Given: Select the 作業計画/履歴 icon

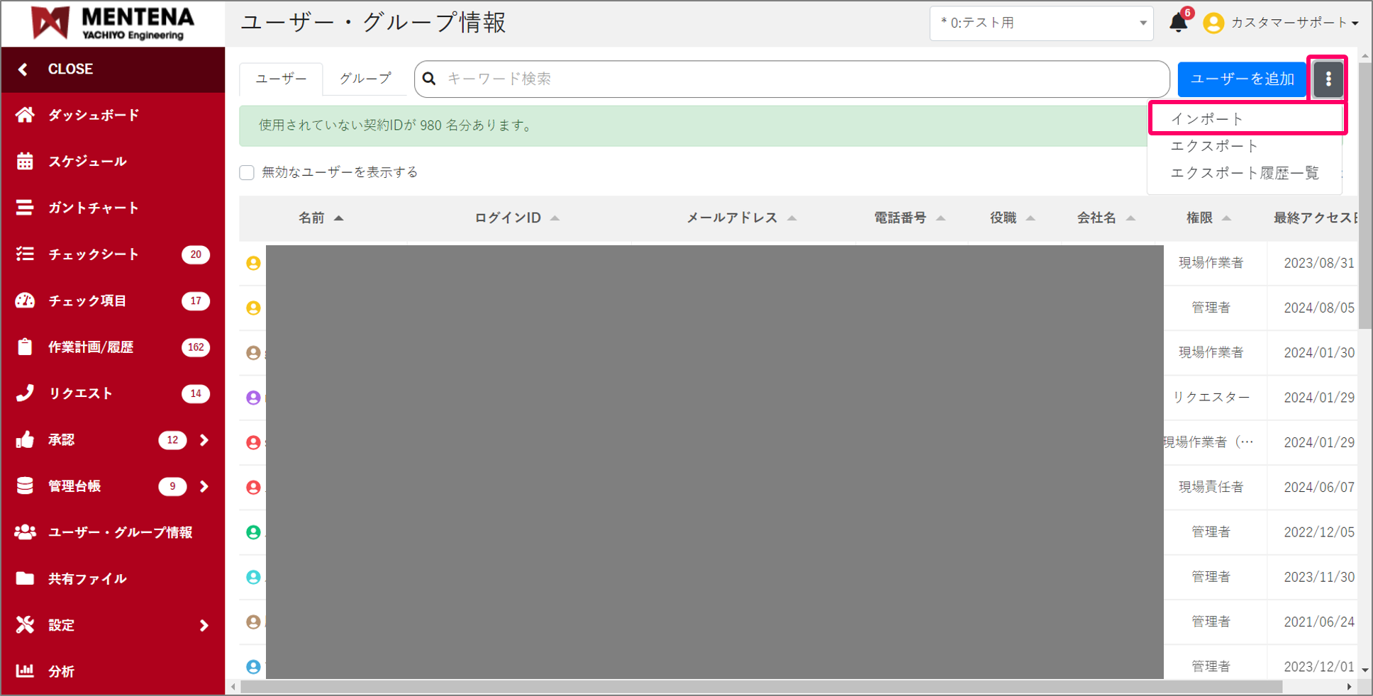Looking at the screenshot, I should 26,347.
